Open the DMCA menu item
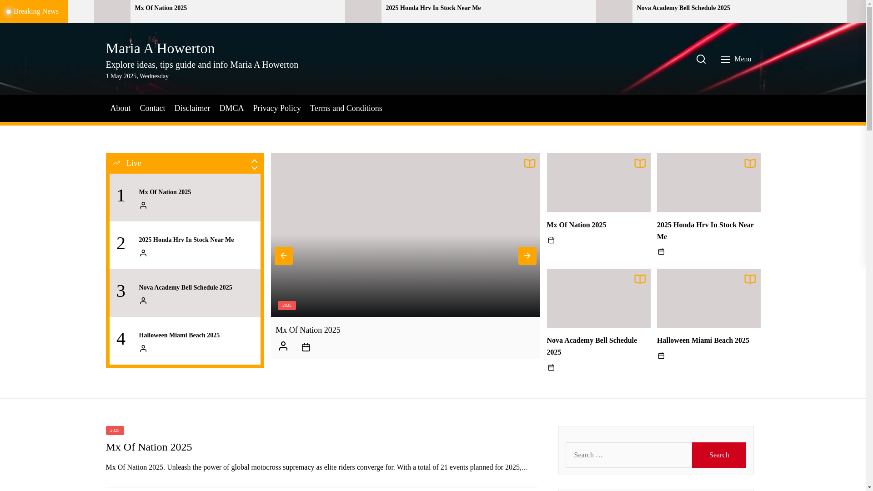 tap(231, 108)
